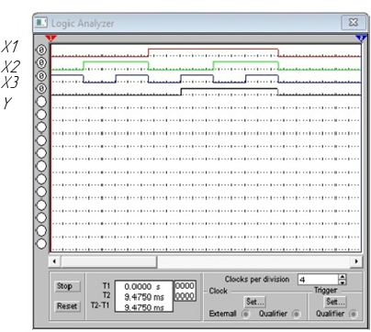Click the T1 hex value 0000
The image size is (371, 332).
pos(185,286)
